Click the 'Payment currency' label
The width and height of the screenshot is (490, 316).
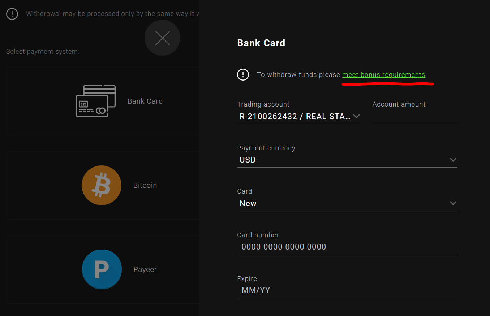[266, 148]
